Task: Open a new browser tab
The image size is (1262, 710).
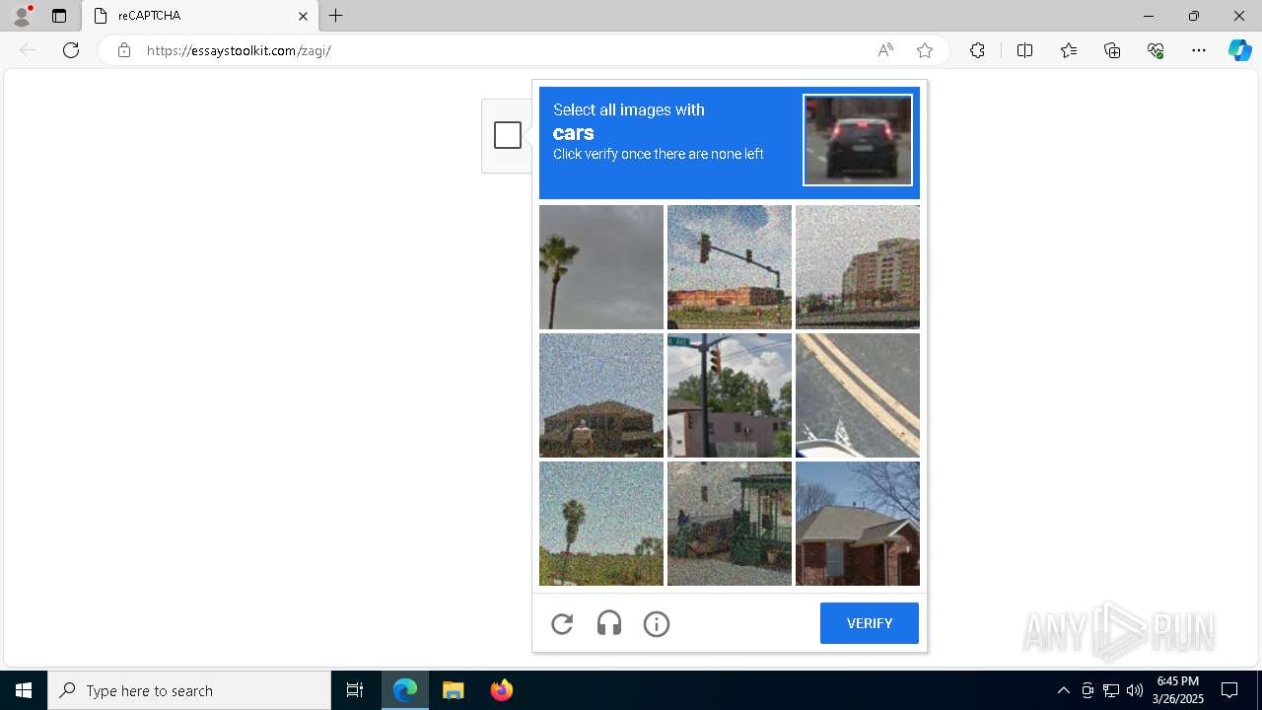Action: pos(336,16)
